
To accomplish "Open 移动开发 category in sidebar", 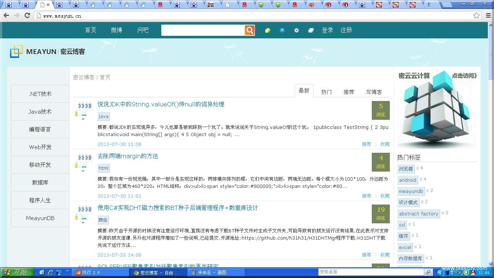I will (x=40, y=165).
